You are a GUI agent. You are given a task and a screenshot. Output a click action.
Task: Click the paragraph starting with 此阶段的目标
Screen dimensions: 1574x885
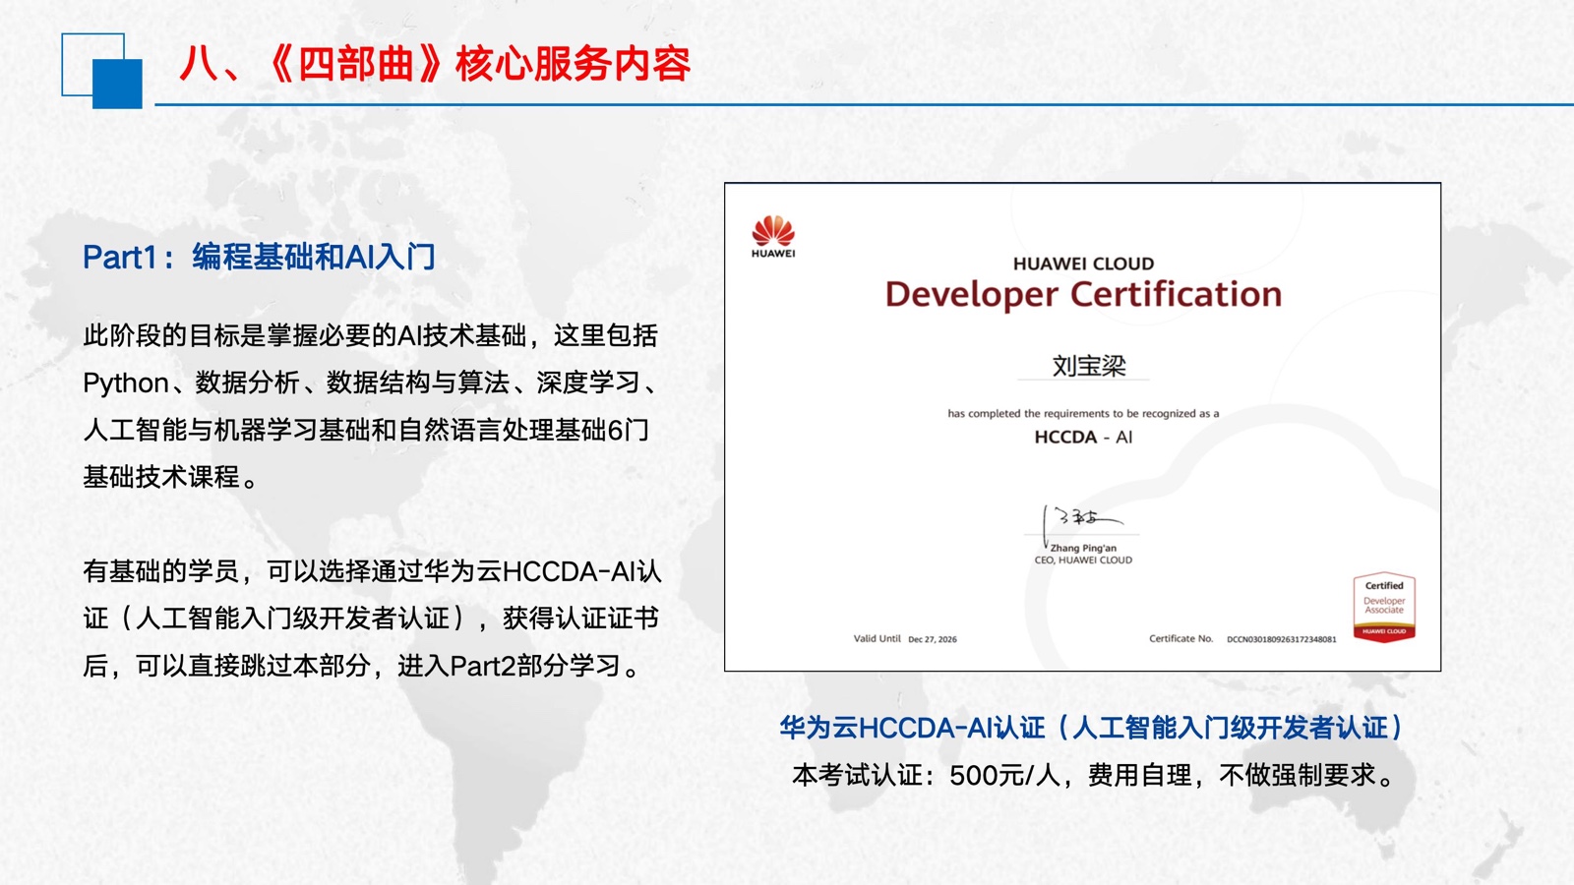(370, 406)
